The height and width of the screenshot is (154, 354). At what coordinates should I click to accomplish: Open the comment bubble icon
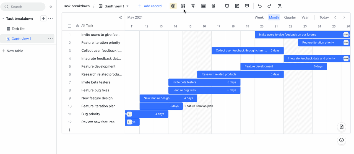(x=247, y=6)
